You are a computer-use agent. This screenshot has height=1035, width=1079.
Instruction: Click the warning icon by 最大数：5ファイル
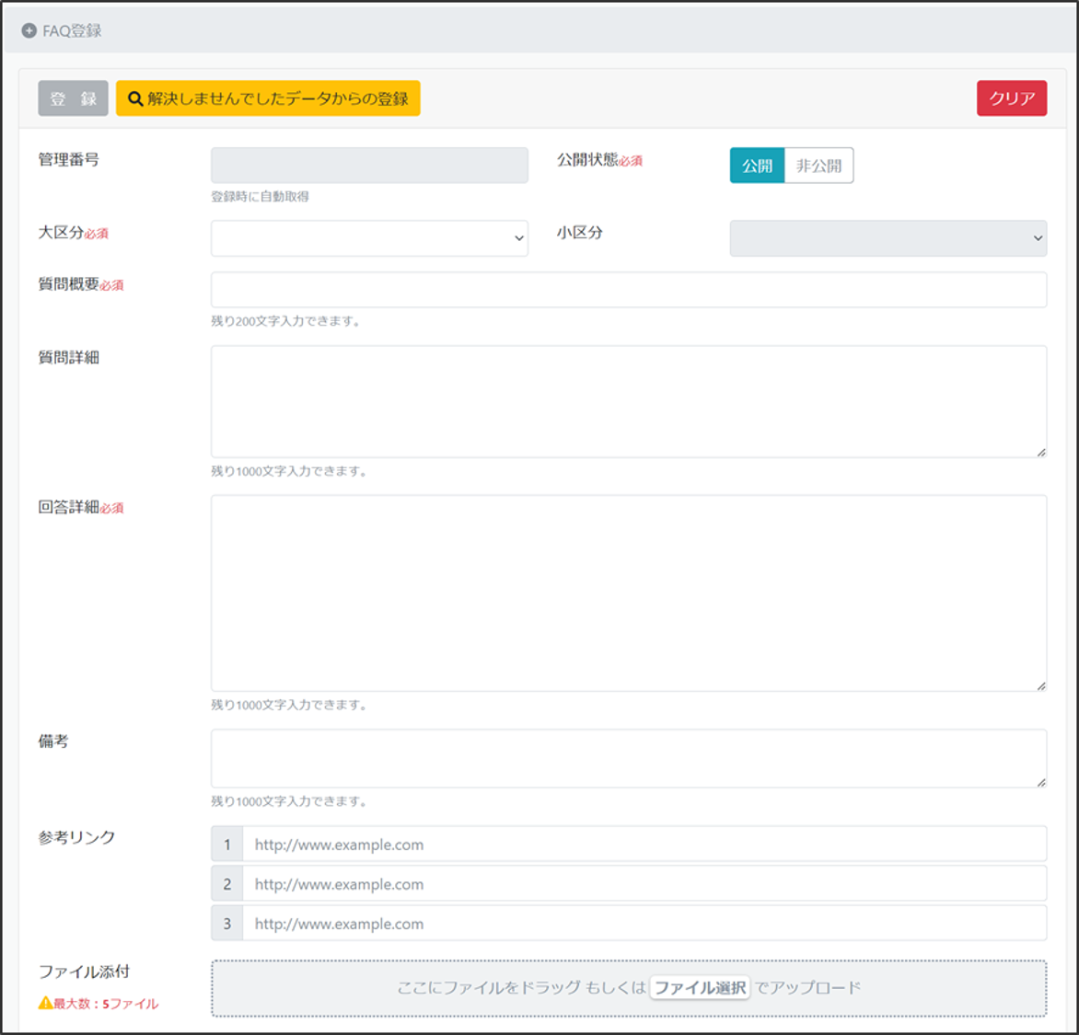(x=45, y=1003)
